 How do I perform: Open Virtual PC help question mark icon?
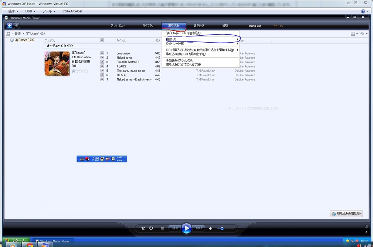click(x=363, y=11)
